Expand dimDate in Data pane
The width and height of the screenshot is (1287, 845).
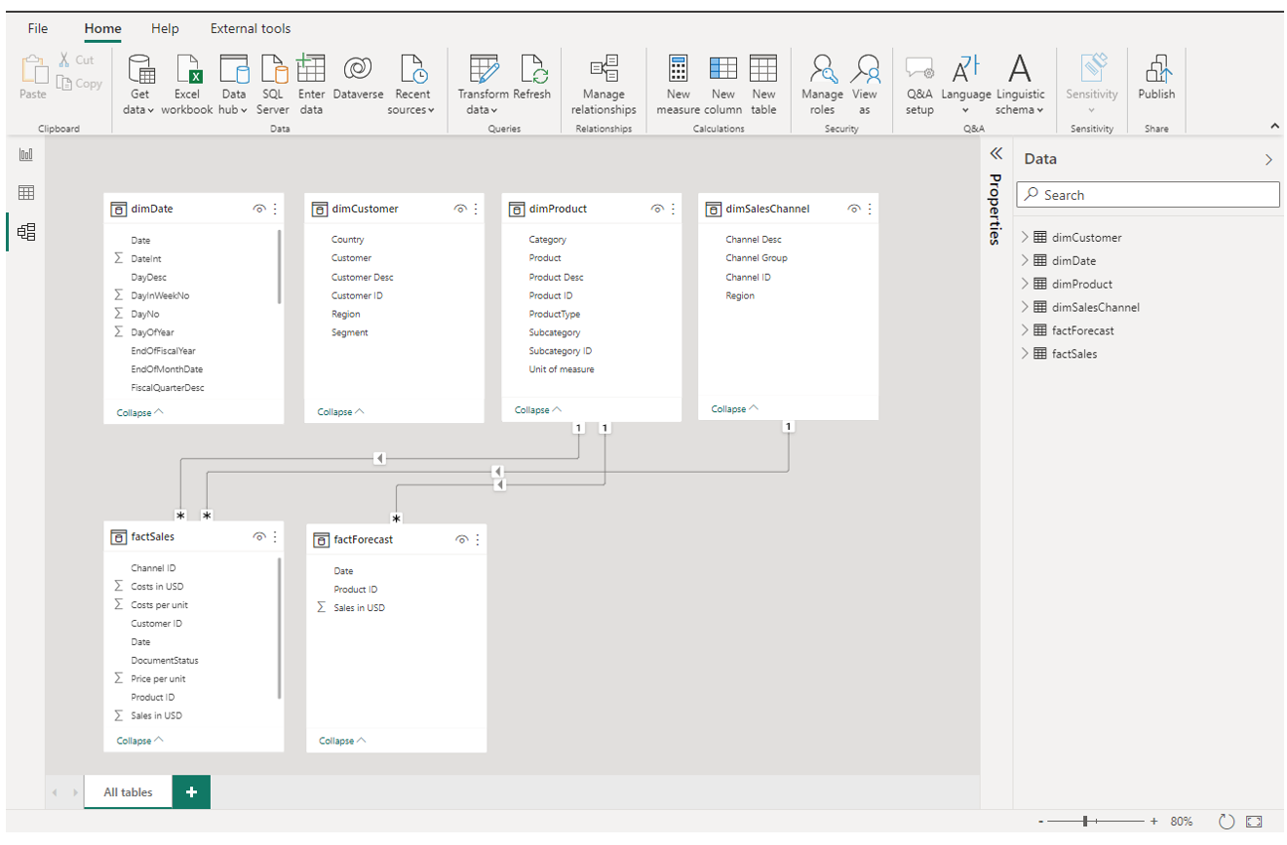click(1025, 260)
